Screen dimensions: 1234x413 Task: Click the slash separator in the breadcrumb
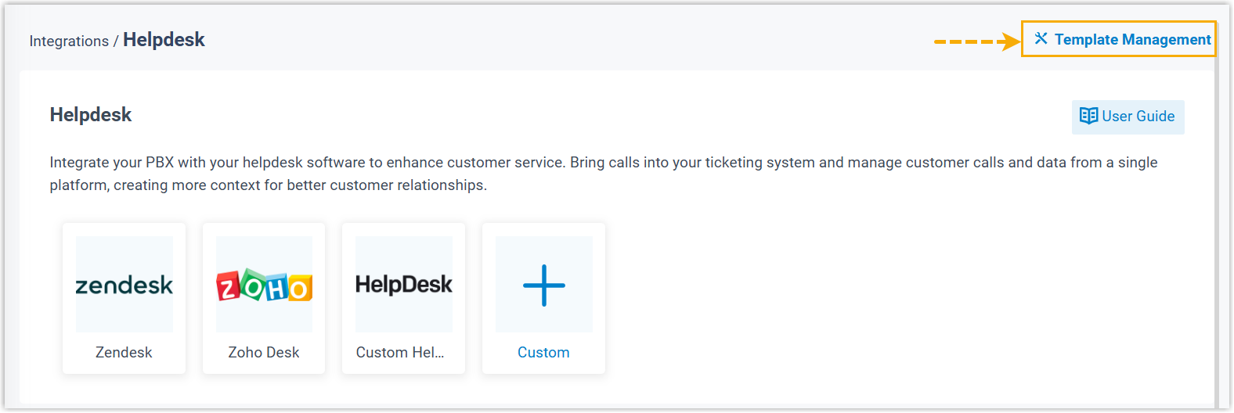tap(116, 41)
